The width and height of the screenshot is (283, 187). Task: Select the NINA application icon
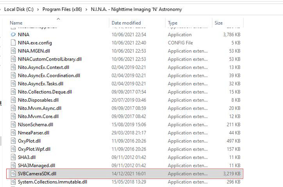13,34
